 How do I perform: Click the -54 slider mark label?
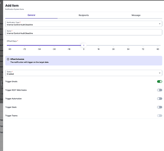tap(39, 49)
